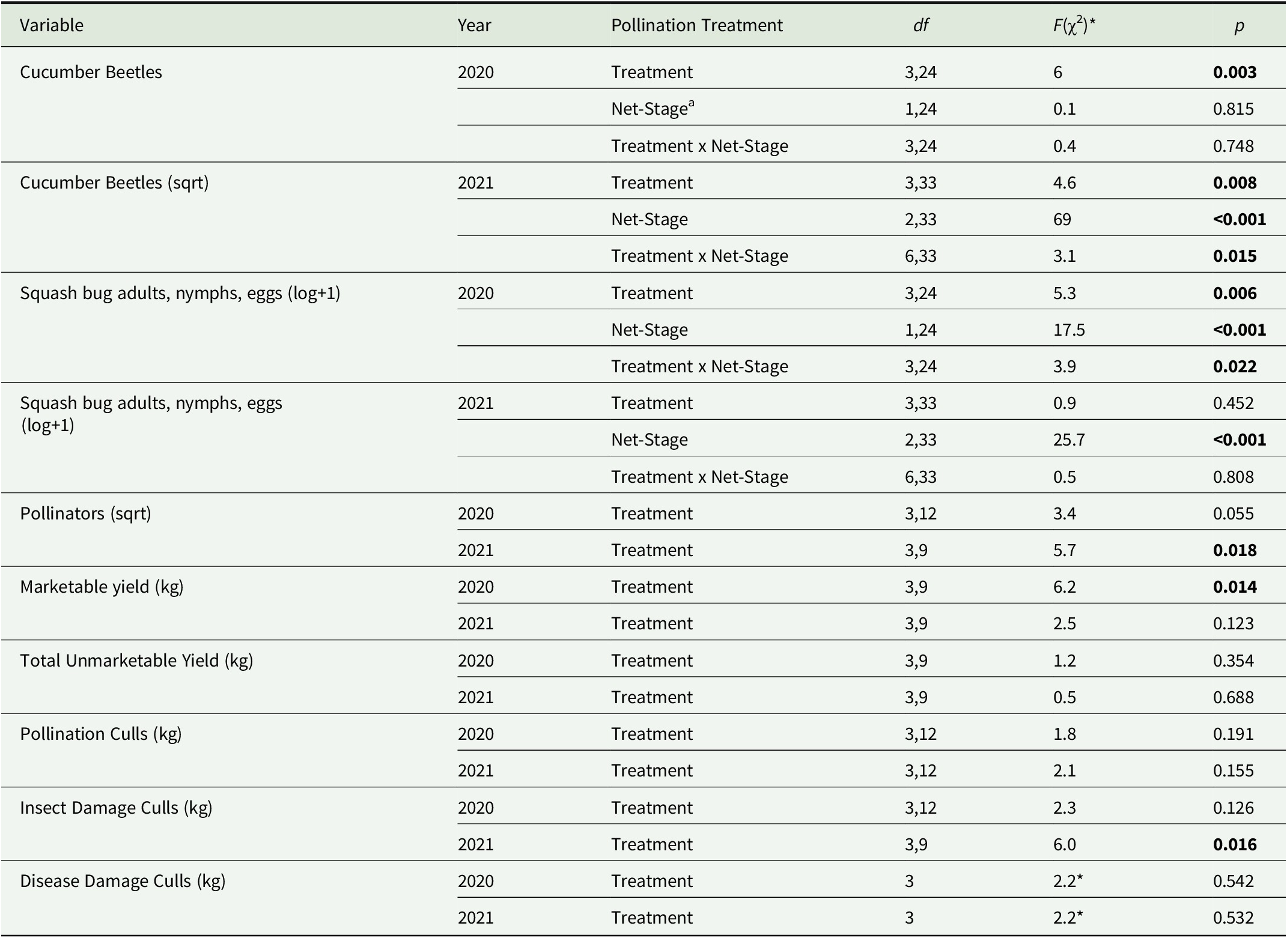Select the Pollination Culls (kg) label
The image size is (1287, 938).
point(101,734)
